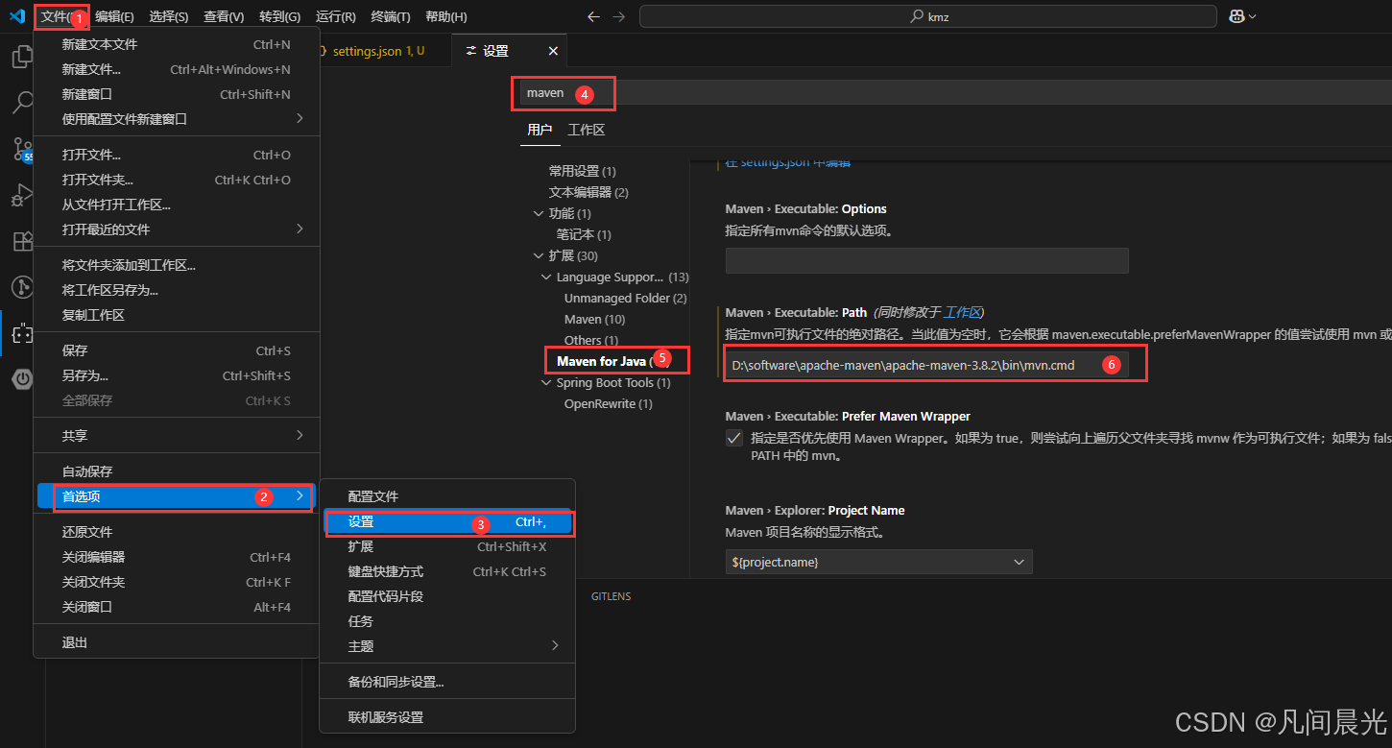The width and height of the screenshot is (1392, 748).
Task: Collapse the 功能 (1) tree section
Action: (539, 213)
